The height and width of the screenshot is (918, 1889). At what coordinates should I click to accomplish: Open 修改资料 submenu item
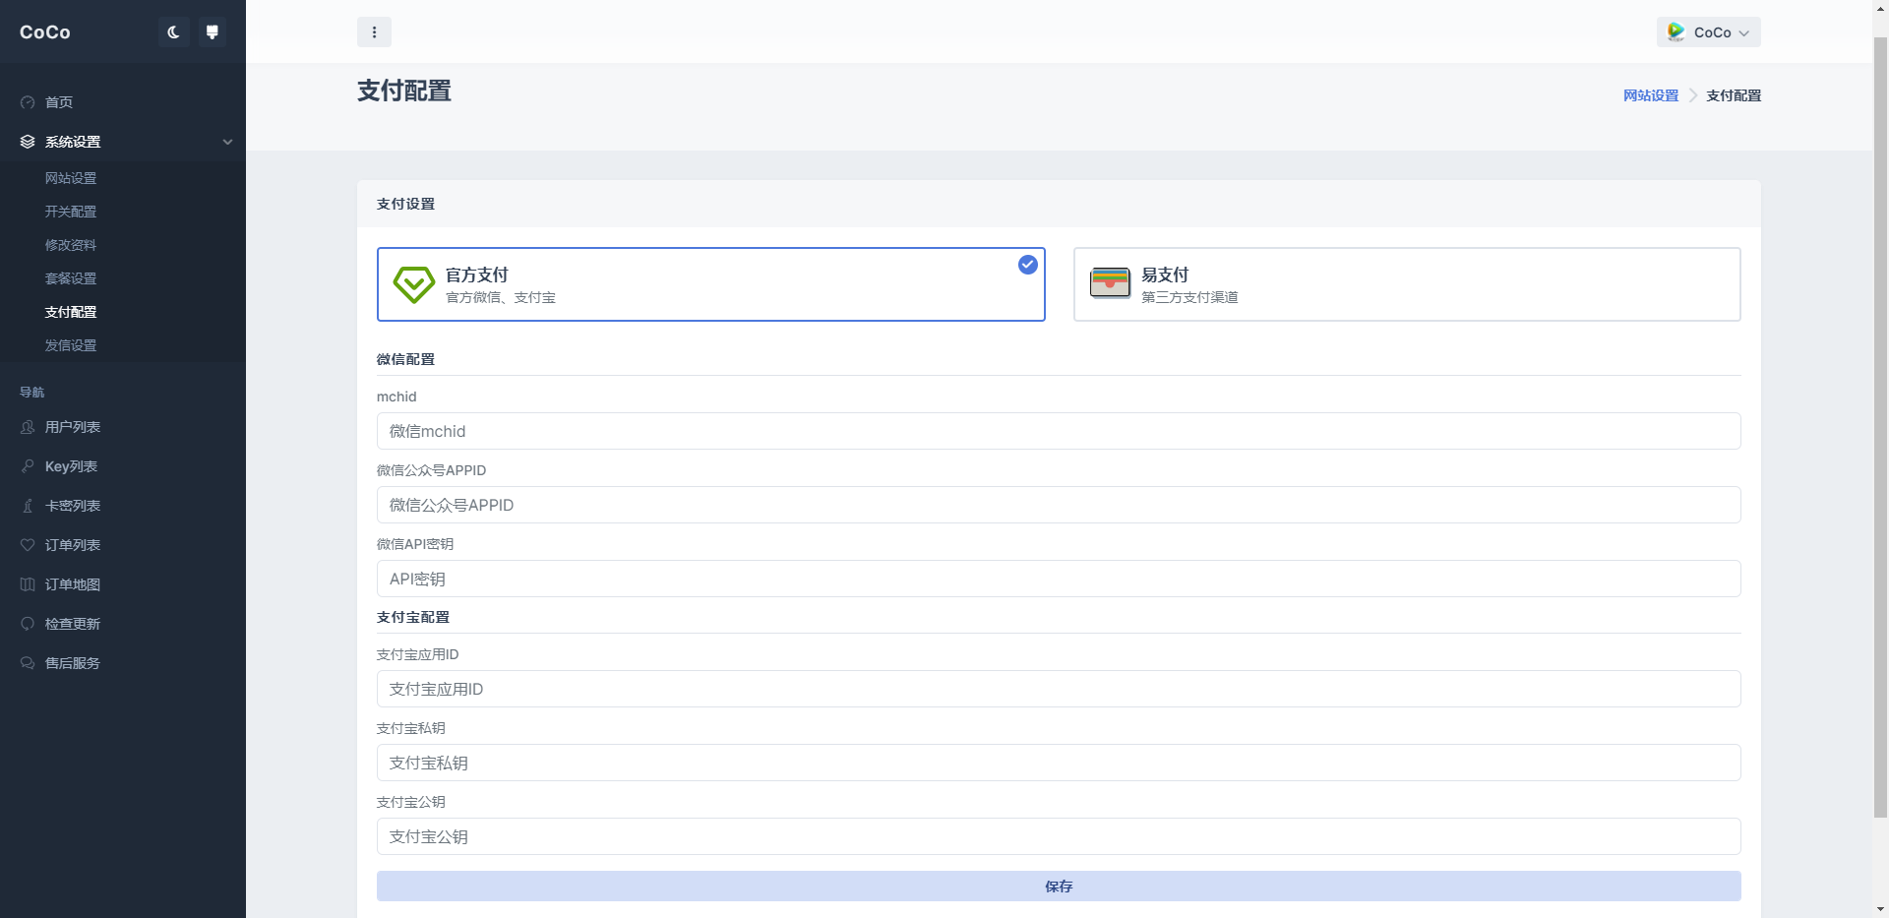click(x=71, y=245)
